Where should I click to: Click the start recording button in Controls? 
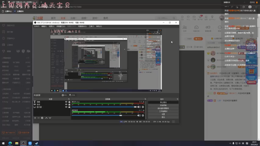163,105
